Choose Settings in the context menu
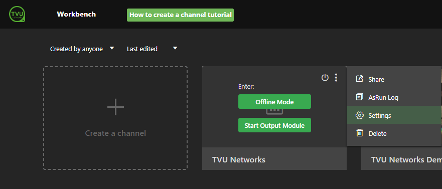The width and height of the screenshot is (442, 189). click(x=394, y=115)
